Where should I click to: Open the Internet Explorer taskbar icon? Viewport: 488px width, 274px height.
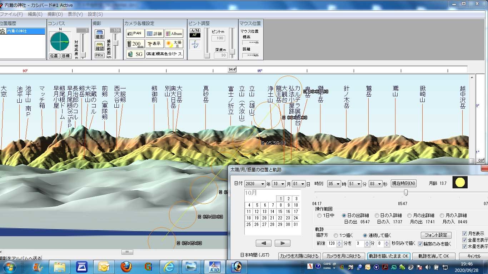(169, 267)
